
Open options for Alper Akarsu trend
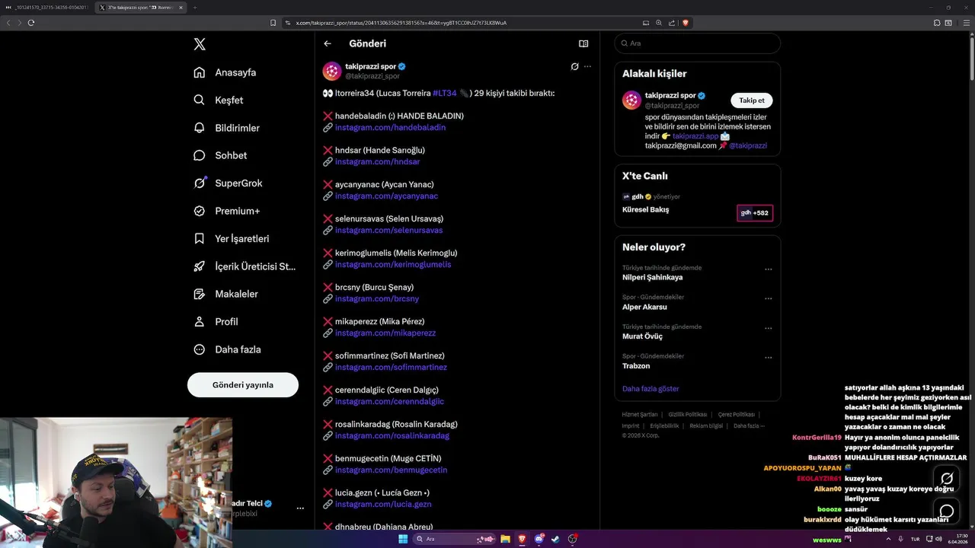[x=768, y=298]
